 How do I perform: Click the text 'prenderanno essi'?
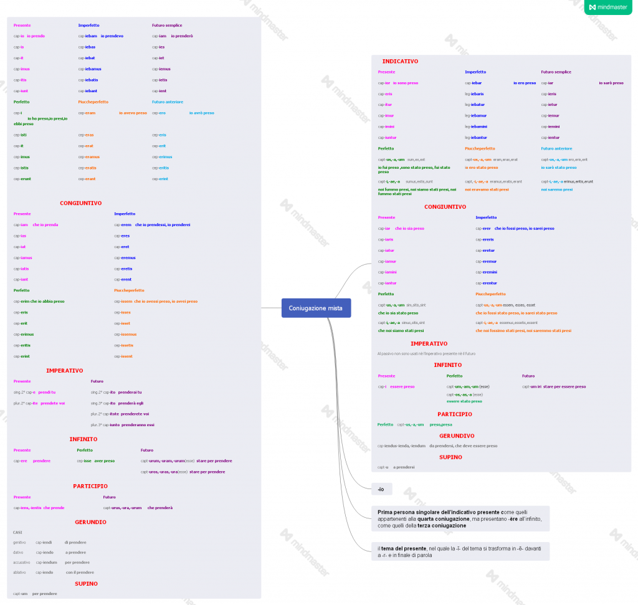[x=138, y=425]
